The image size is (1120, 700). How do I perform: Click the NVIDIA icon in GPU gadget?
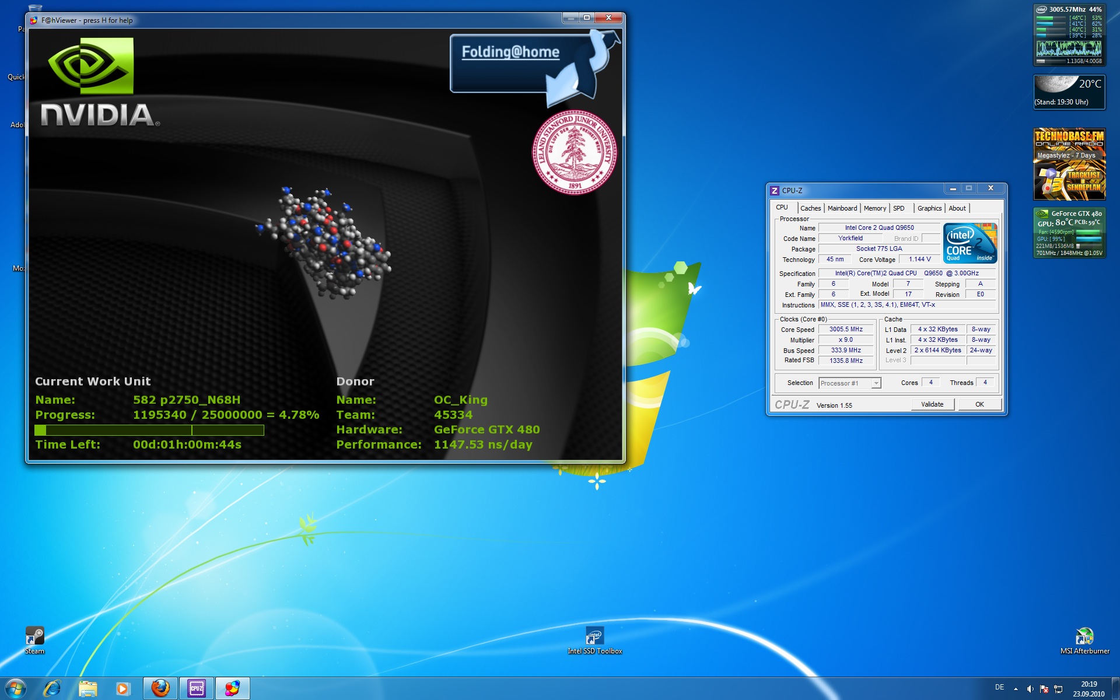1042,214
